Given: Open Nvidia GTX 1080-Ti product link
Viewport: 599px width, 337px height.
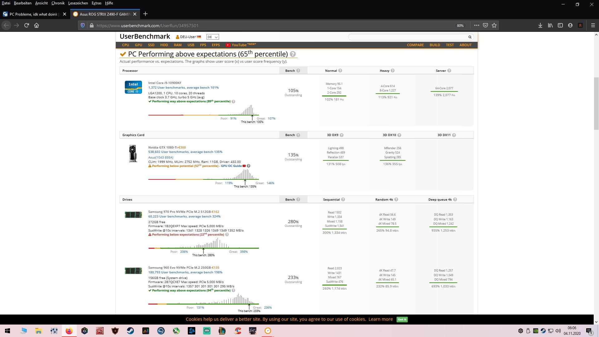Looking at the screenshot, I should (x=163, y=147).
